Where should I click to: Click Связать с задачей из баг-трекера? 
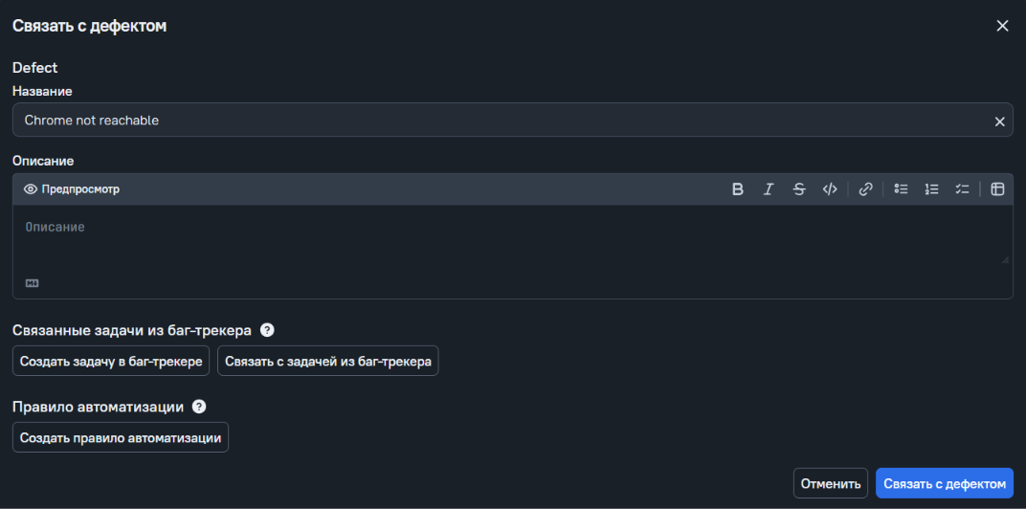point(328,361)
